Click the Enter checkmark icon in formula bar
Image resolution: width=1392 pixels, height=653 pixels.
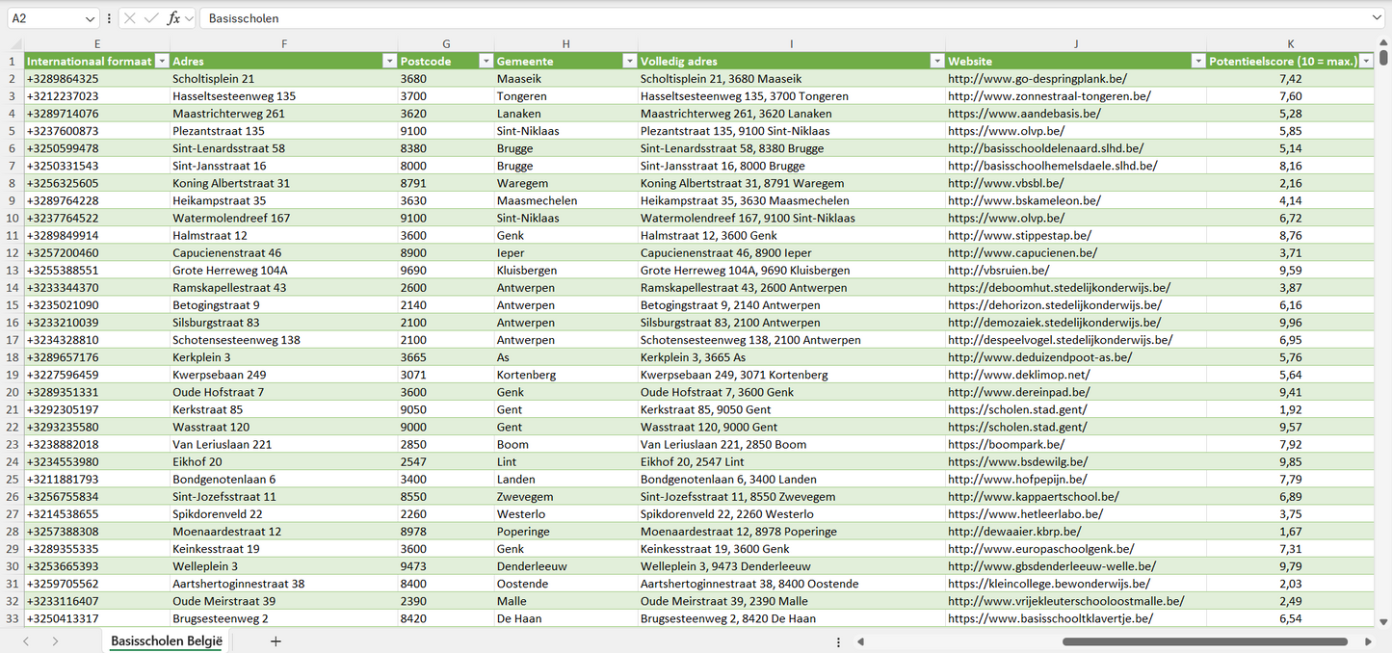tap(150, 18)
